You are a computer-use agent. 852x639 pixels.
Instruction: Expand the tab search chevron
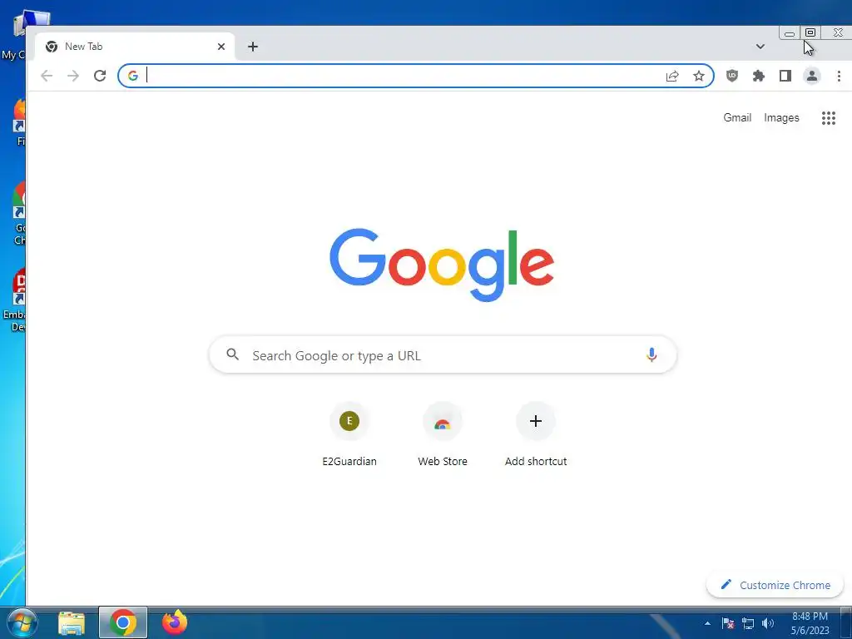(x=760, y=47)
